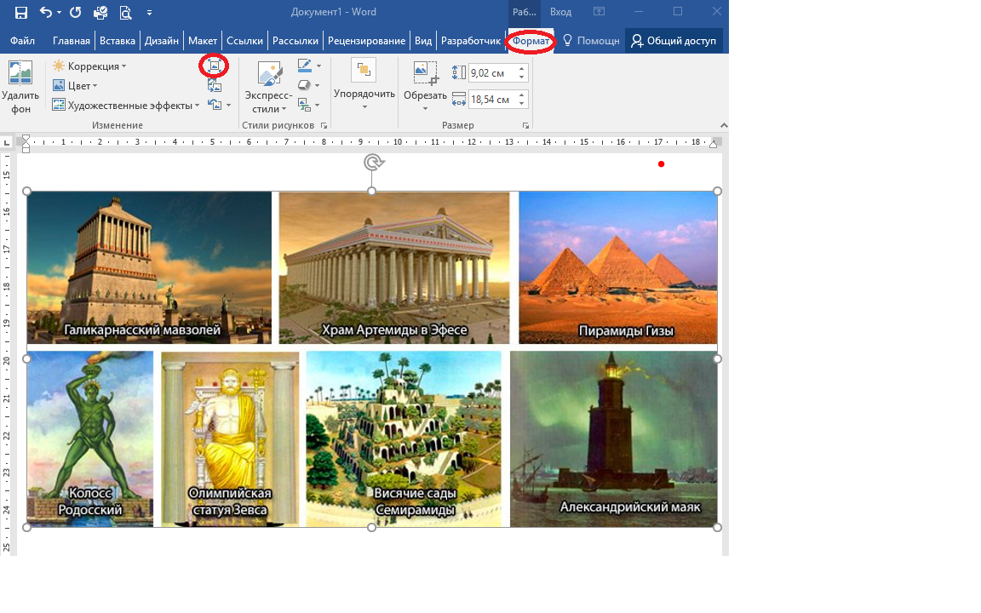The width and height of the screenshot is (981, 613).
Task: Switch to the Вставка tab
Action: point(117,41)
